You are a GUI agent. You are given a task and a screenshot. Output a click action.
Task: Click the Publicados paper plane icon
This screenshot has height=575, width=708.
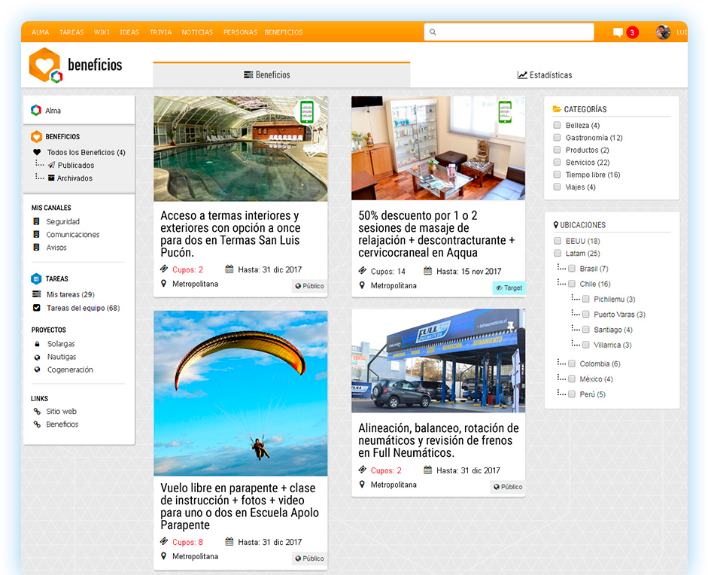(51, 165)
